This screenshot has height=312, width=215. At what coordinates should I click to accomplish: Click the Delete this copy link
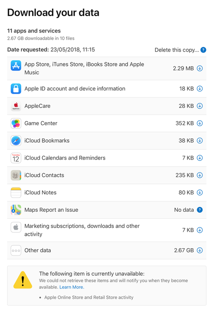coord(176,50)
